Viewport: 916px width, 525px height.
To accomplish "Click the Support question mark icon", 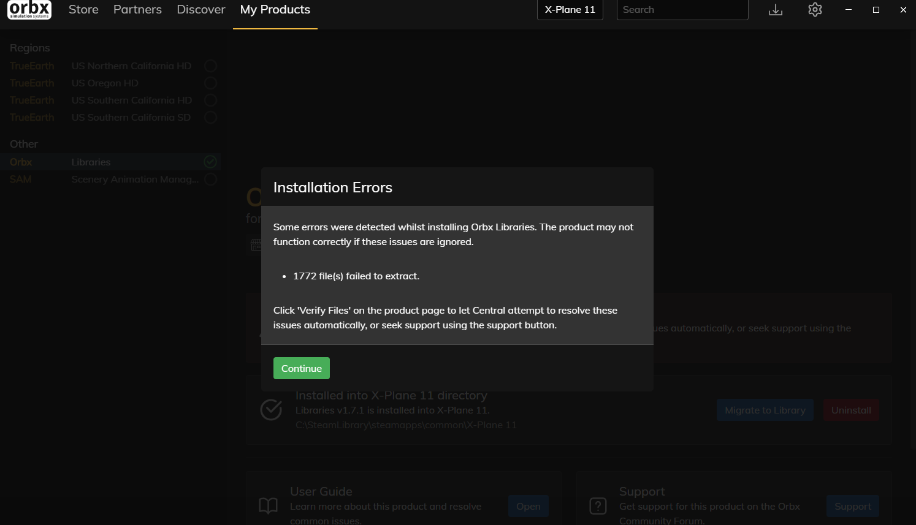I will [598, 506].
